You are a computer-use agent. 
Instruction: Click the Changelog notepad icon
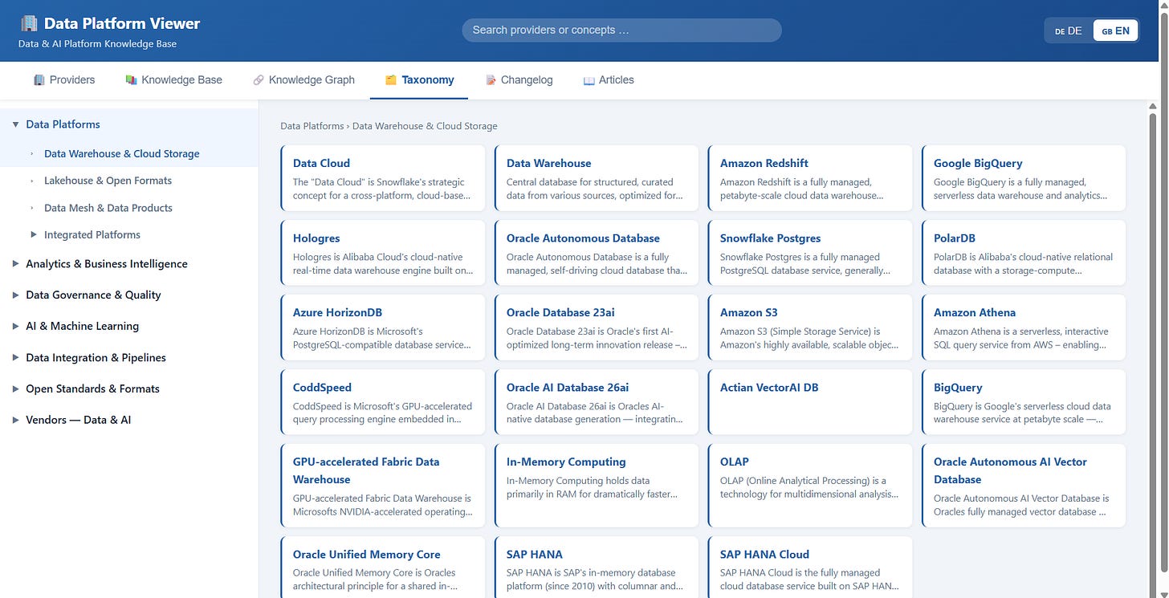click(491, 80)
